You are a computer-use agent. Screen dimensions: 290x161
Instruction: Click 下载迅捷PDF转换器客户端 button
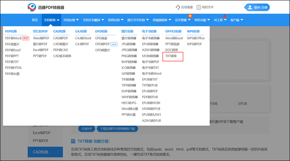[x=117, y=129]
